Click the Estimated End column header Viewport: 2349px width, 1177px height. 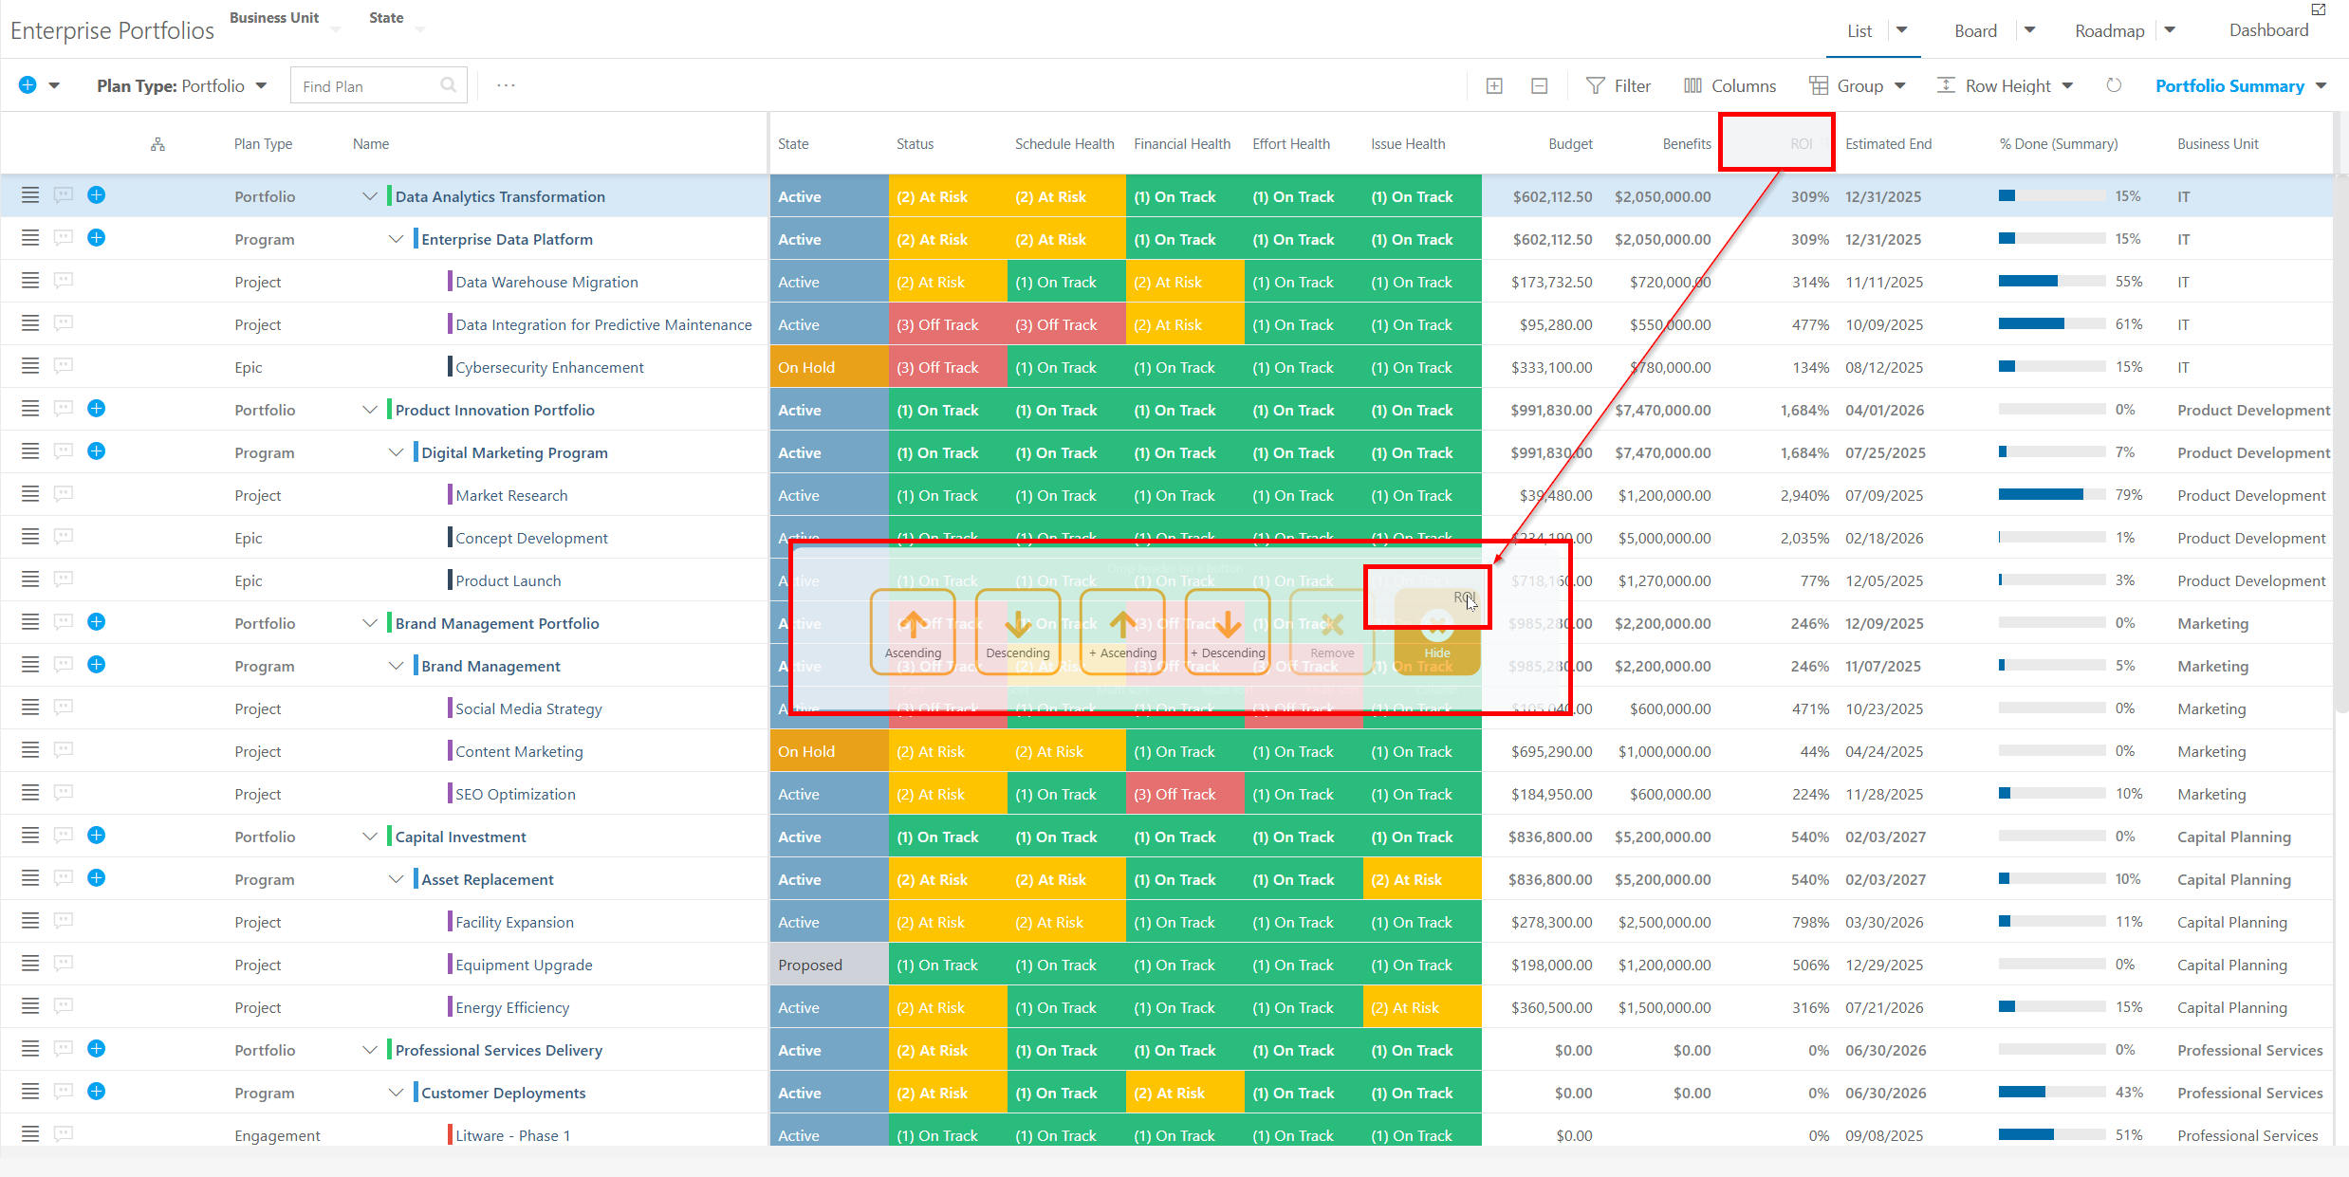click(x=1888, y=144)
